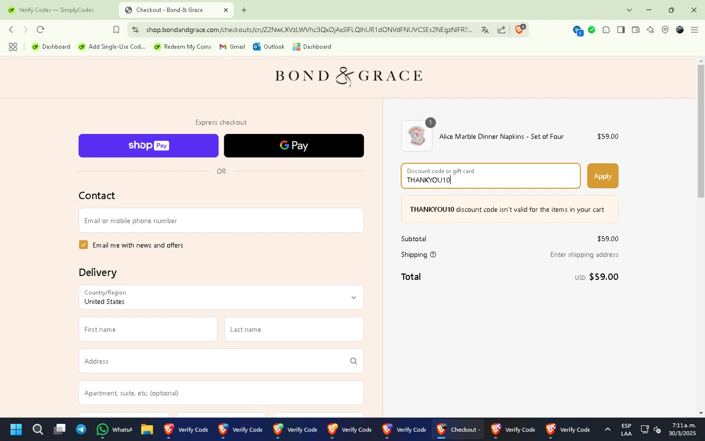Screen dimensions: 705x441
Task: Pay with the G Pay button
Action: click(294, 146)
